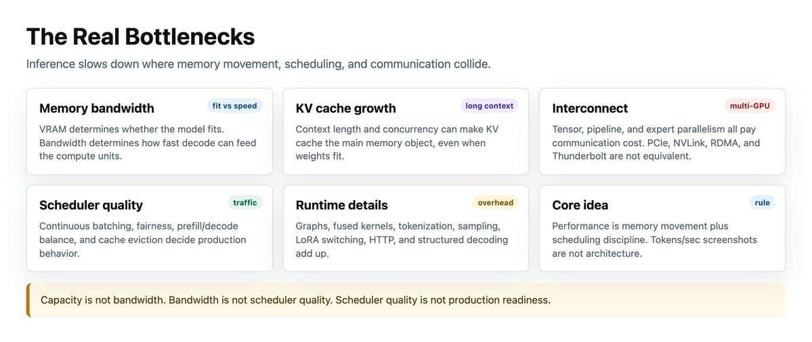Select the Runtime details card heading
The image size is (812, 342).
click(x=342, y=205)
